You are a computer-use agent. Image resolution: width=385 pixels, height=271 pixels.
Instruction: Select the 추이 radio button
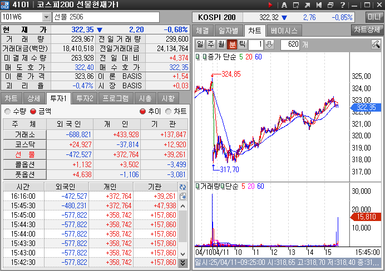[142, 112]
